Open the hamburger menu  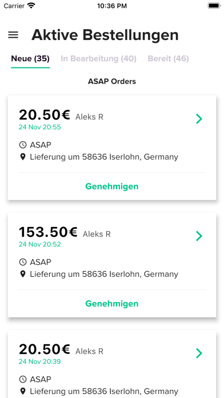click(x=13, y=35)
